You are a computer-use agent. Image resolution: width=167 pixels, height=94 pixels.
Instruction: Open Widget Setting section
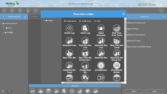point(132,29)
